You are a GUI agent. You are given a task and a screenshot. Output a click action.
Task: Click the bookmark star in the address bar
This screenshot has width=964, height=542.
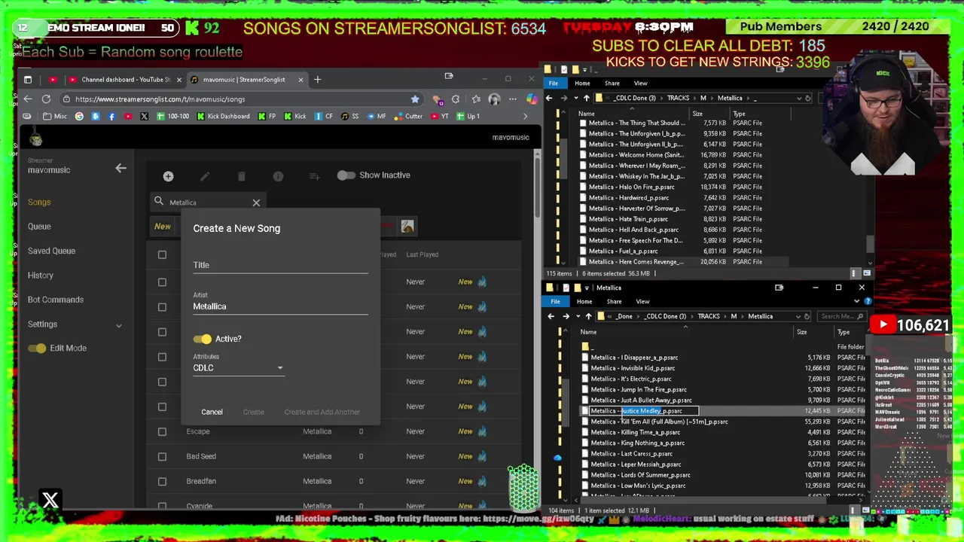pos(414,99)
